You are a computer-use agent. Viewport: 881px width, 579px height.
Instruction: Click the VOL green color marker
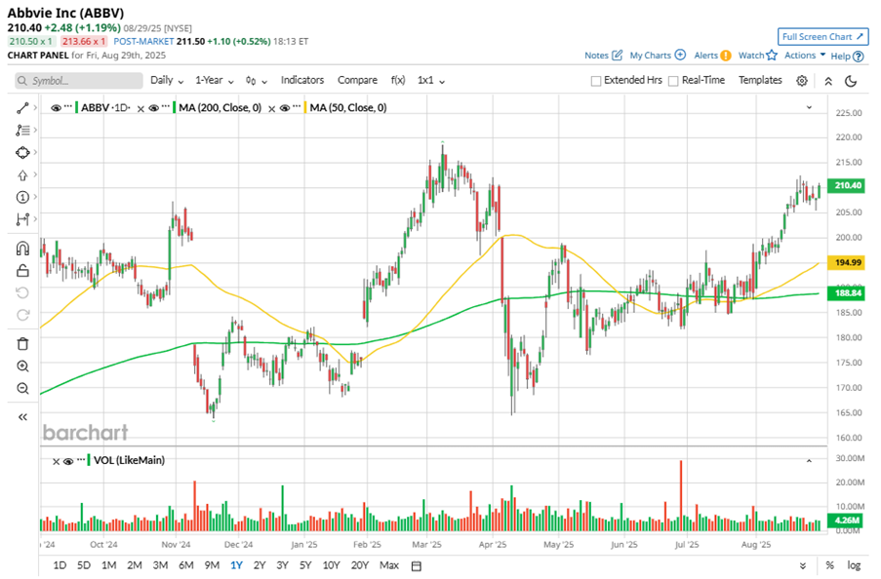pyautogui.click(x=89, y=460)
